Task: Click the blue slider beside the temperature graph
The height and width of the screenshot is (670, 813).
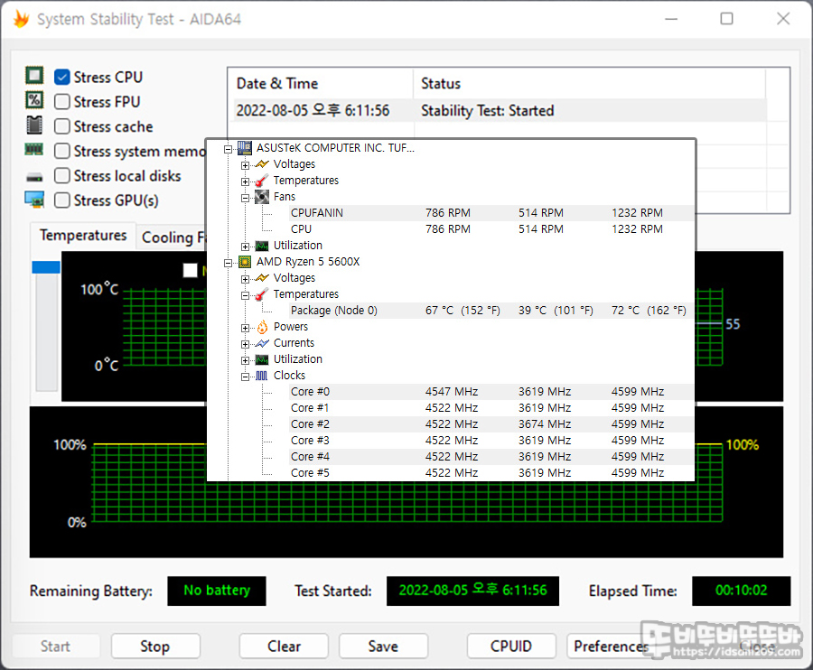Action: (46, 267)
